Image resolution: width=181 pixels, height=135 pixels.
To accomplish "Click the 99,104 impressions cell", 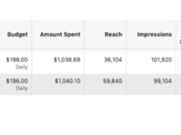I will click(x=163, y=81).
